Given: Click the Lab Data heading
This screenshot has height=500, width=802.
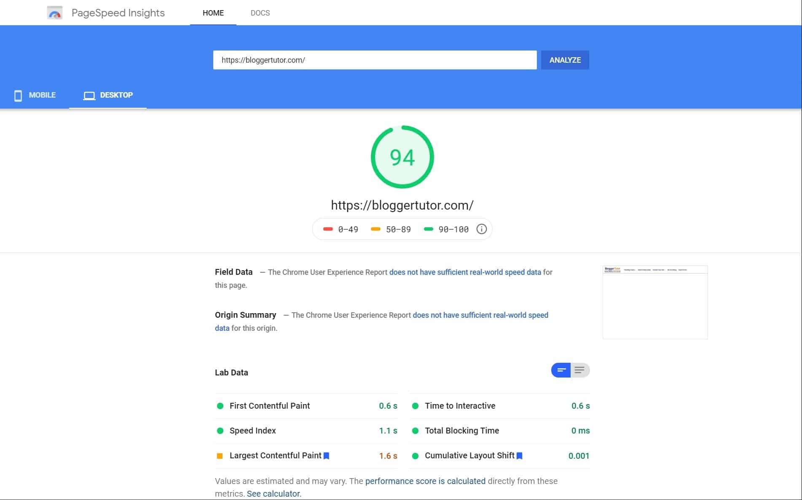Looking at the screenshot, I should point(231,372).
